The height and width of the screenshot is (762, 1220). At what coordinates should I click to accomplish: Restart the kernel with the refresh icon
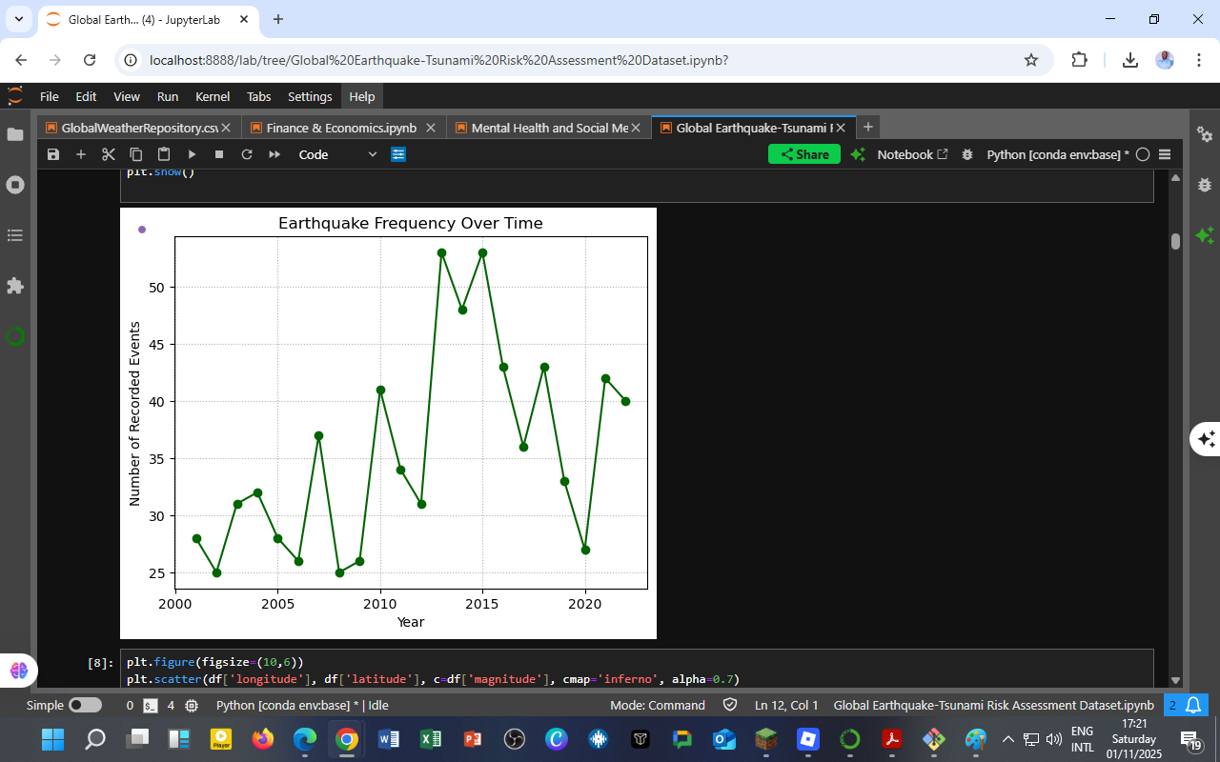click(247, 154)
